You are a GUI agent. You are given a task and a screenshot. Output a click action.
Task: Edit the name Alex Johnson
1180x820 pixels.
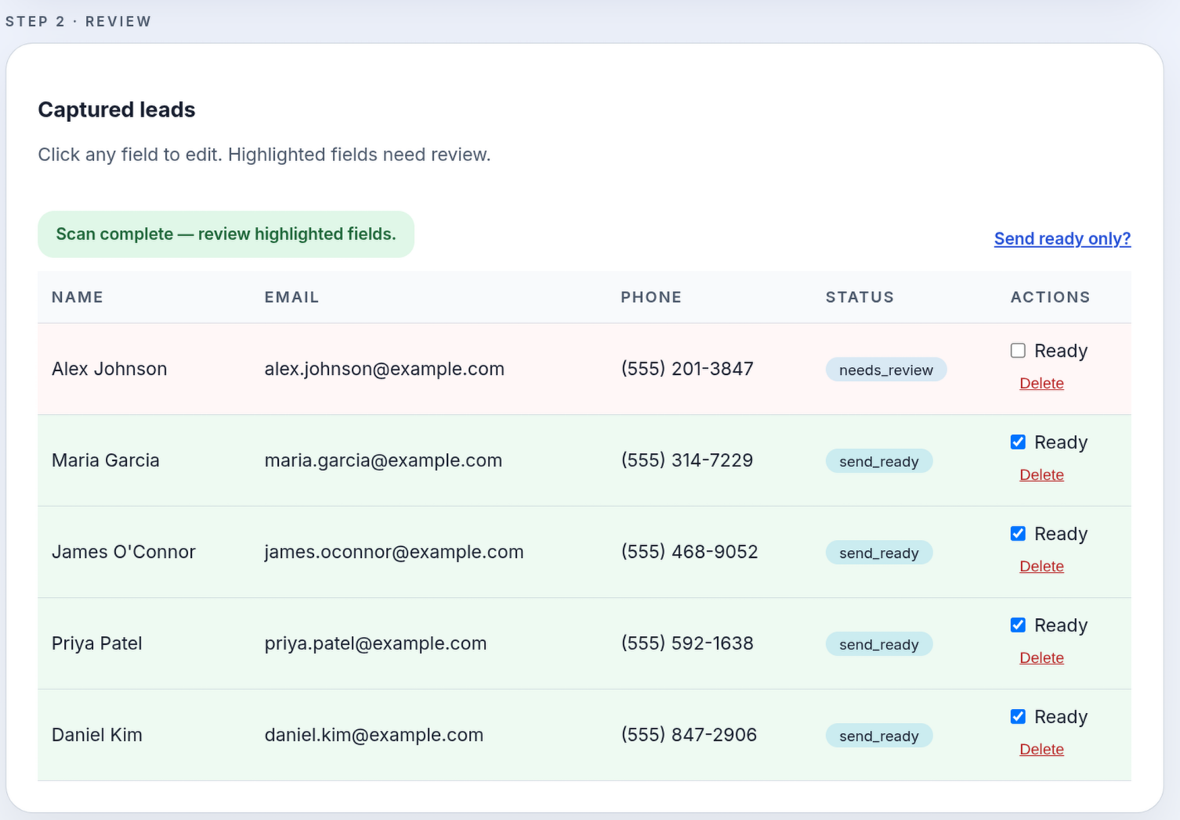point(110,369)
